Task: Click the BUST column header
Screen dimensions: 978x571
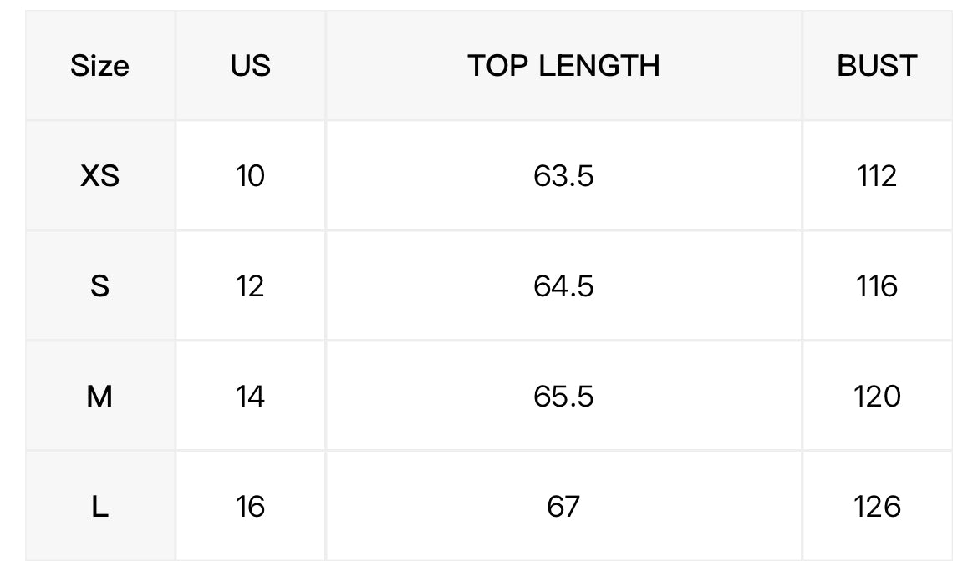Action: click(877, 65)
